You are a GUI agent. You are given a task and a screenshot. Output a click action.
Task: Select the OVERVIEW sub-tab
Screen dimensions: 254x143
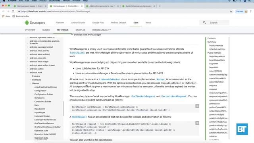(x=30, y=30)
